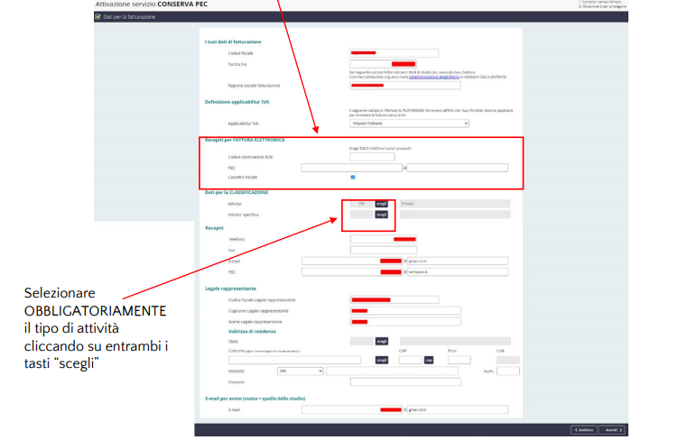Click the scegli button for Attivita'

pos(381,204)
